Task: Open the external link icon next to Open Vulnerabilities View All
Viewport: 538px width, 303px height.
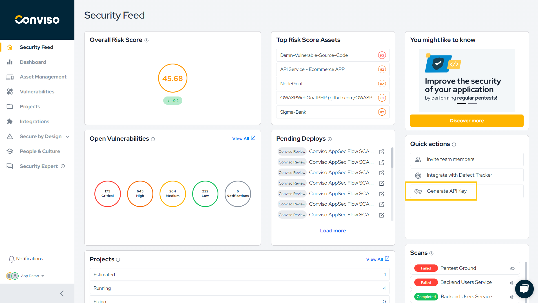Action: [x=253, y=138]
